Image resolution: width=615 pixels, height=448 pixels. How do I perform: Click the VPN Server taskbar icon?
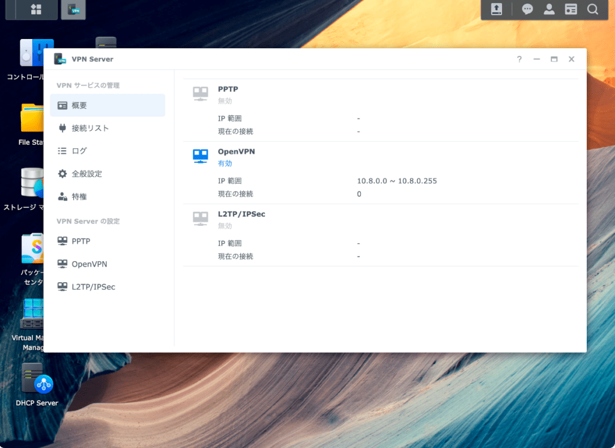(73, 10)
